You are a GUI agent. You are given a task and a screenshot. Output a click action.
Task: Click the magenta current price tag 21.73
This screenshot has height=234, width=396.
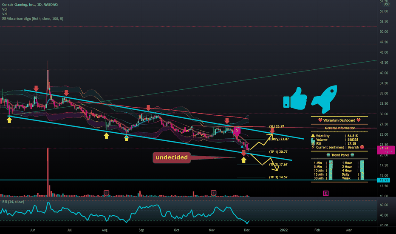386,150
